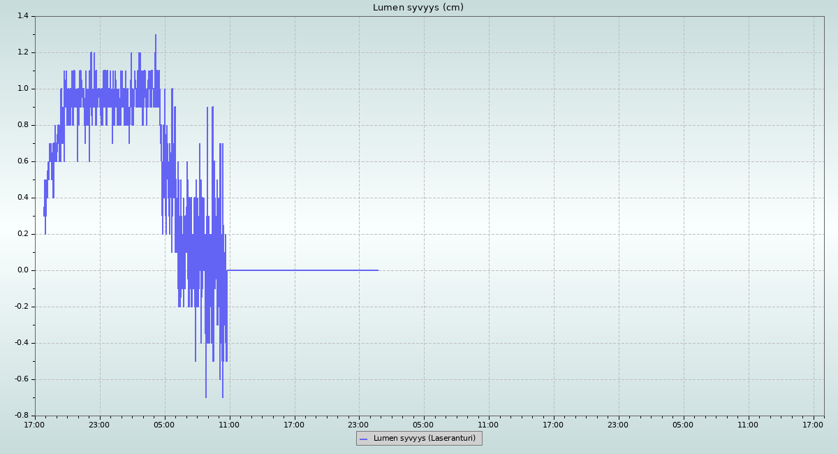838x454 pixels.
Task: Click the leftmost 17:00 time axis label
Action: [x=35, y=425]
